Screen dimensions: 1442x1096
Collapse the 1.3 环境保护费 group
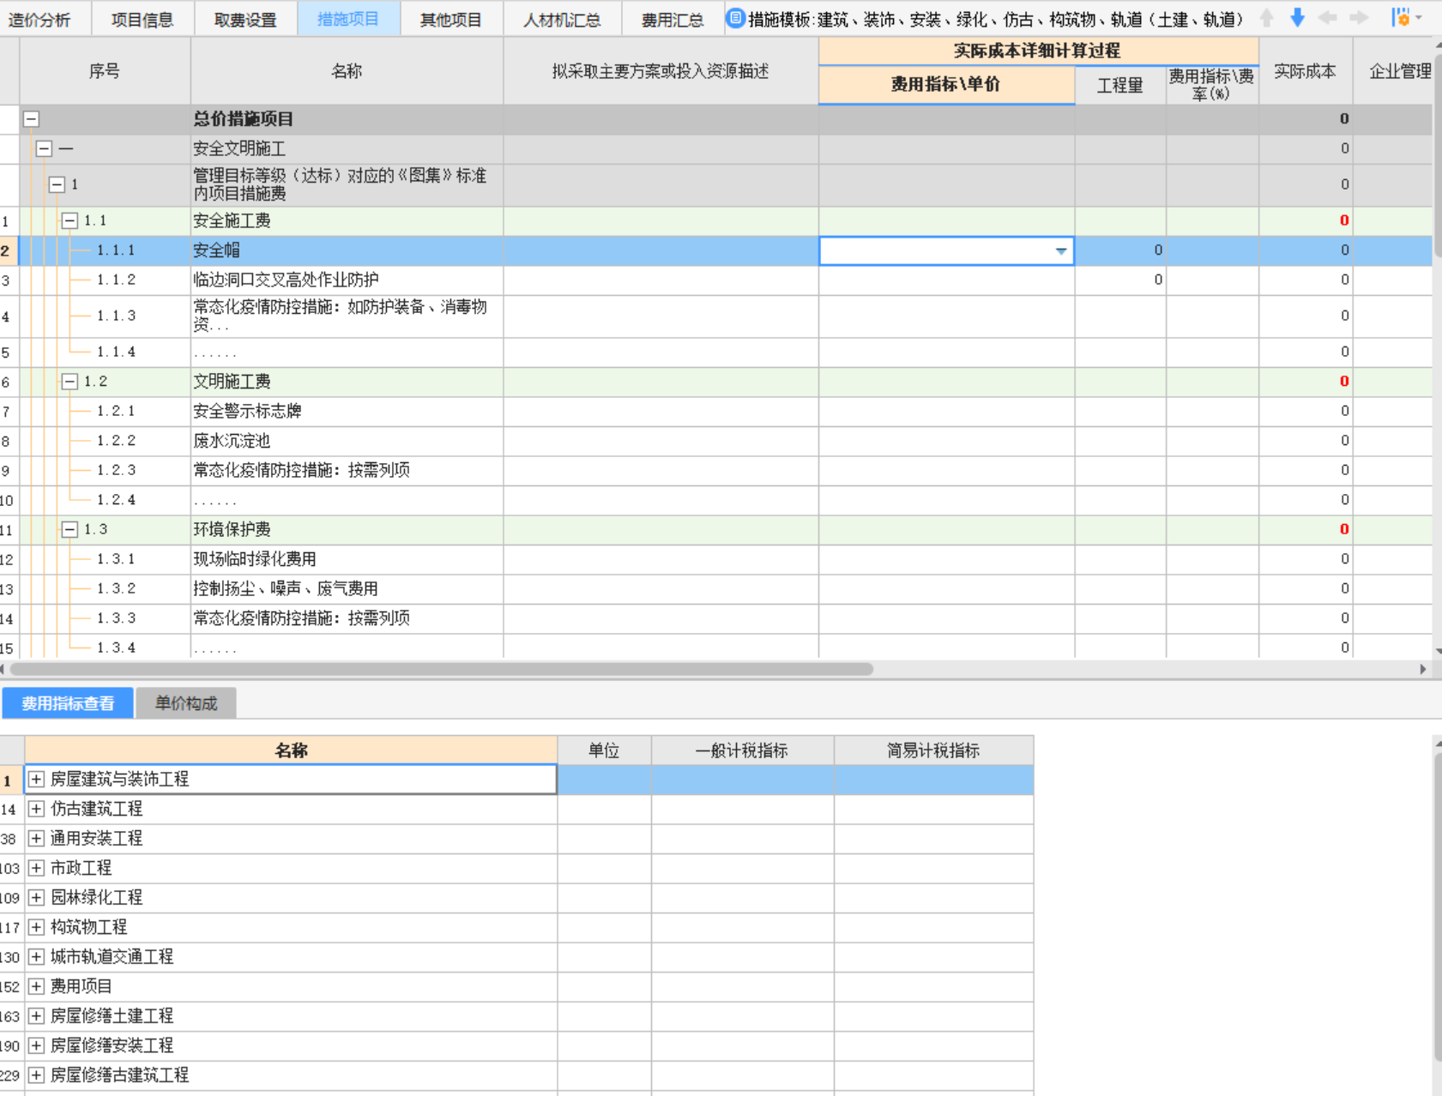pos(70,530)
